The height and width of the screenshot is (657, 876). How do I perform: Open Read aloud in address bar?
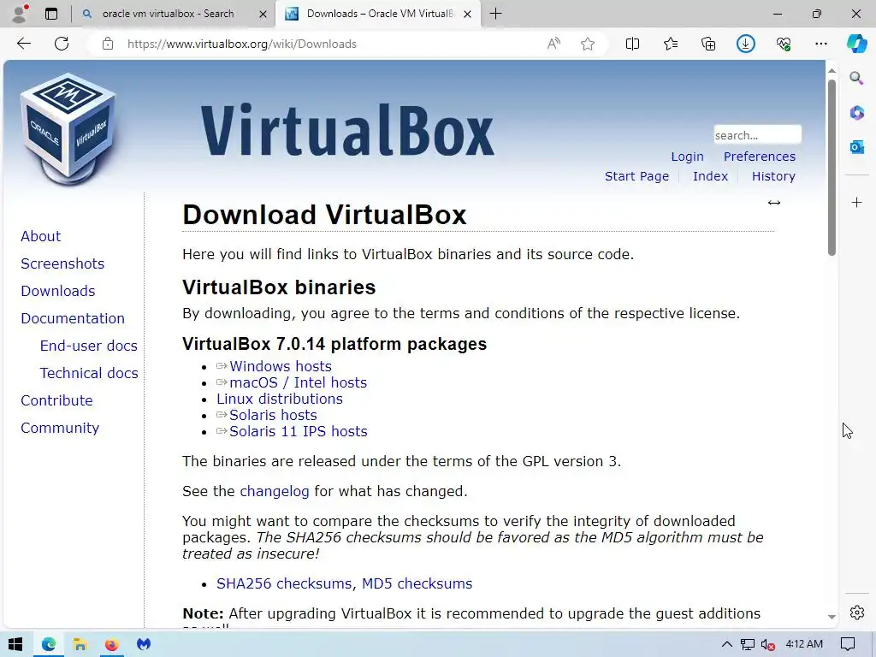(553, 44)
